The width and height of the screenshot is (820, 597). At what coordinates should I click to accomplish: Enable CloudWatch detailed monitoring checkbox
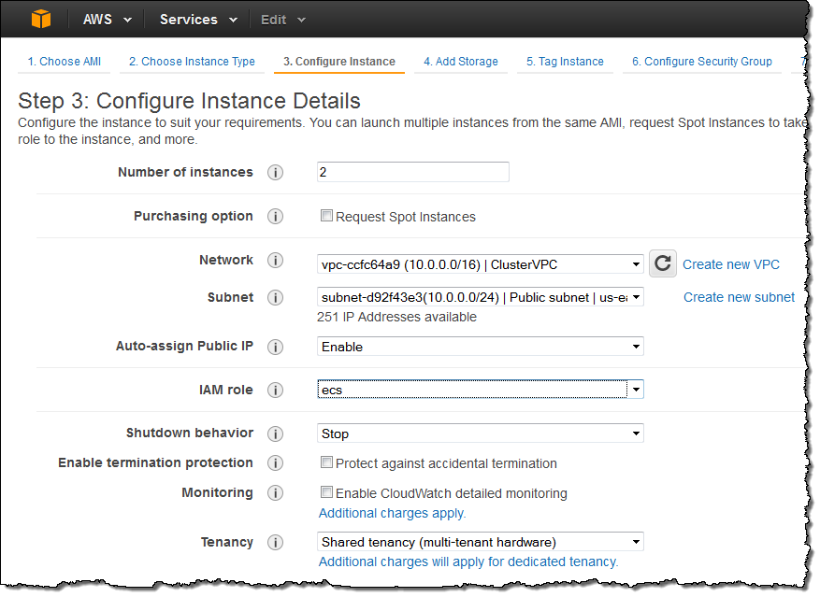tap(326, 492)
